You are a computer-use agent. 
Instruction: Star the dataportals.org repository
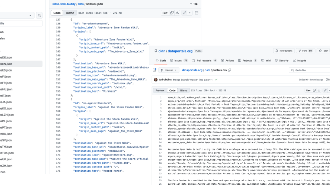(323, 51)
